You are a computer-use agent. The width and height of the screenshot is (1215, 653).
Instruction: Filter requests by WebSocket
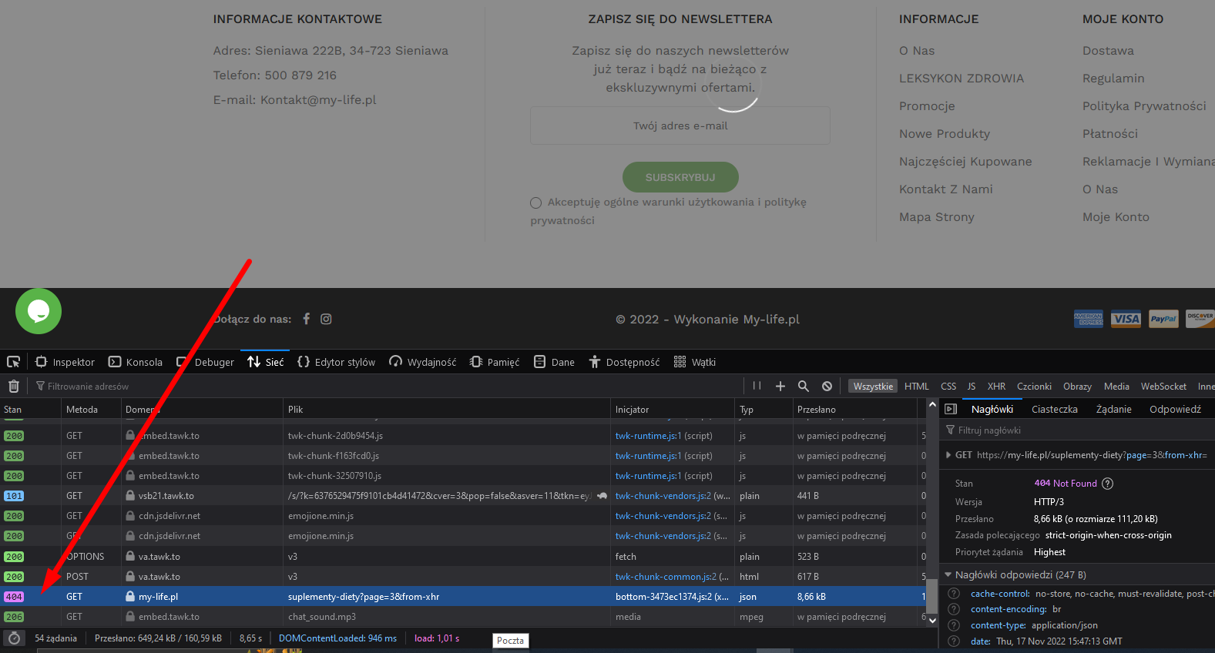tap(1163, 387)
